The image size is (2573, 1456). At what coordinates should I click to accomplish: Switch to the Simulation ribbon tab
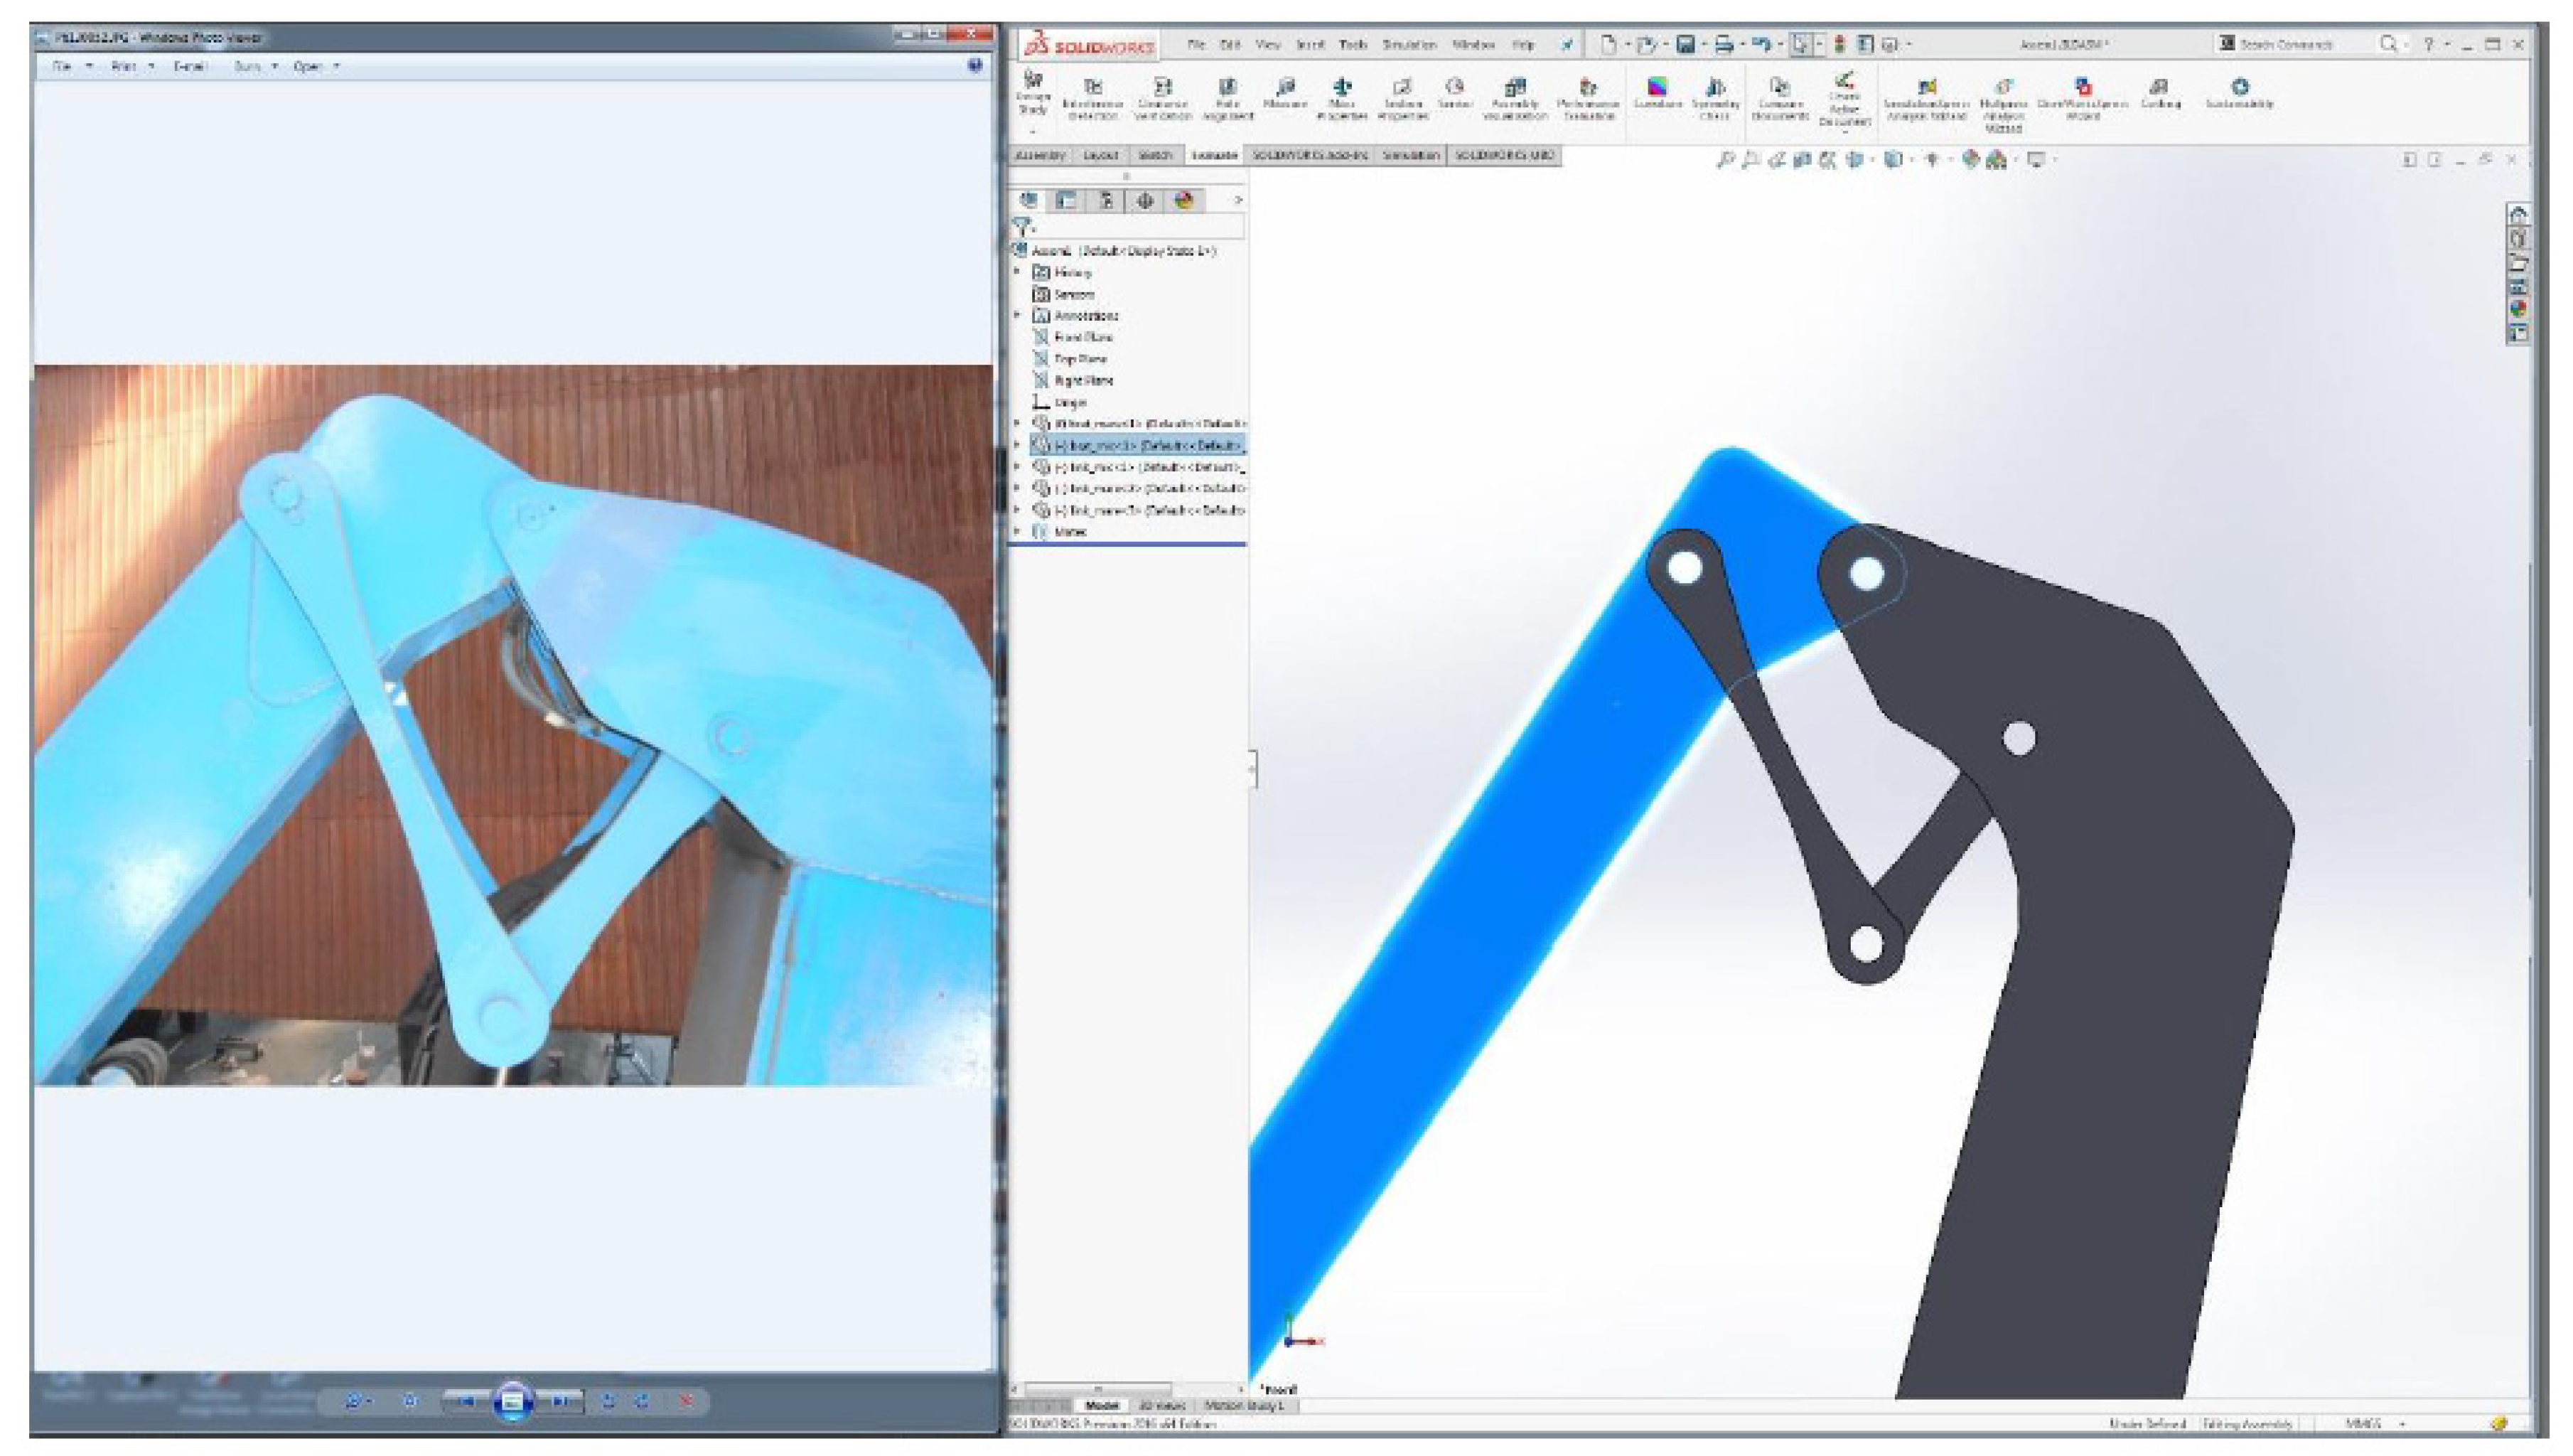pyautogui.click(x=1410, y=155)
